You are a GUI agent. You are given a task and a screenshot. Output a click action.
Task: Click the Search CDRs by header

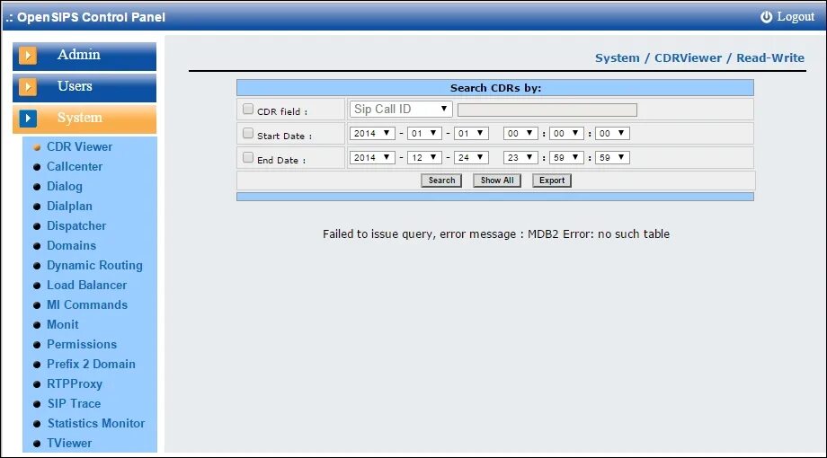(x=495, y=88)
